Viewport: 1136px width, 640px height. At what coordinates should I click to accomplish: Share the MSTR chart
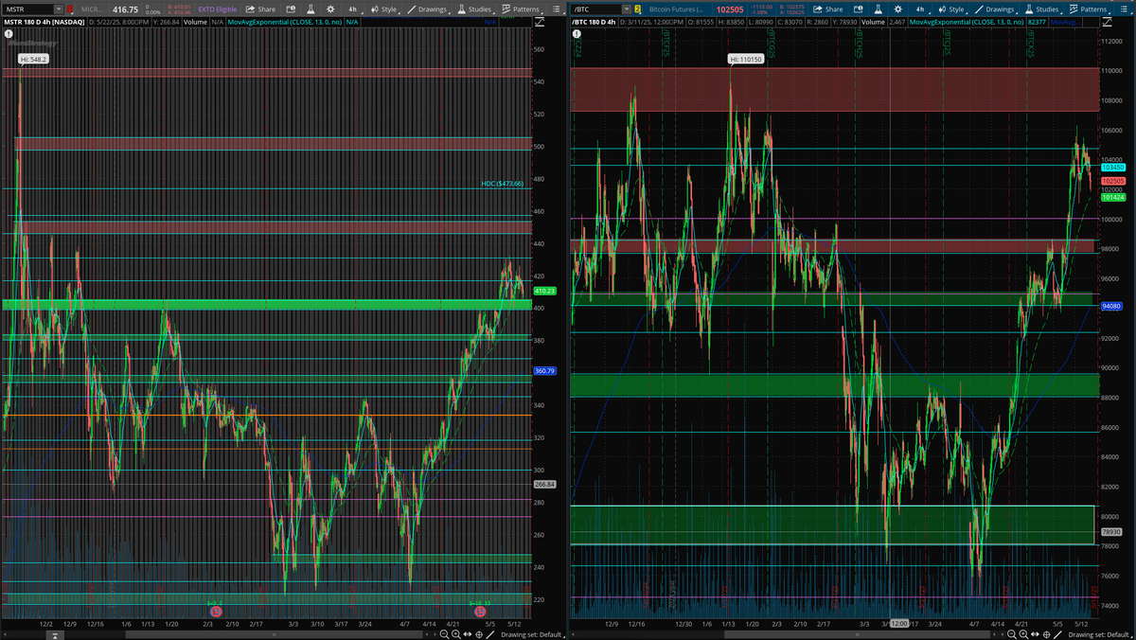(260, 9)
